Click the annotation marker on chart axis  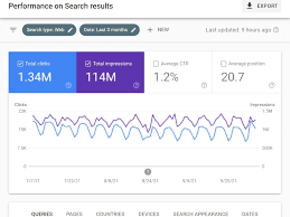148,172
